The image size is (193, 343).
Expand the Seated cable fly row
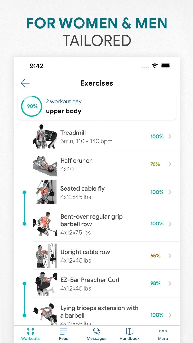[170, 192]
